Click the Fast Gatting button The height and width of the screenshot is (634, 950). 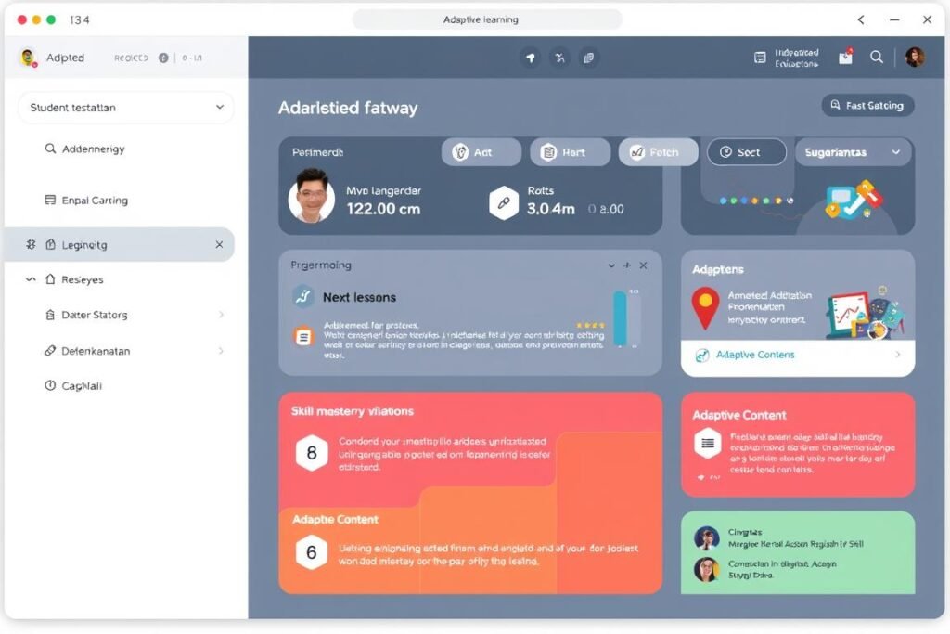pos(867,106)
